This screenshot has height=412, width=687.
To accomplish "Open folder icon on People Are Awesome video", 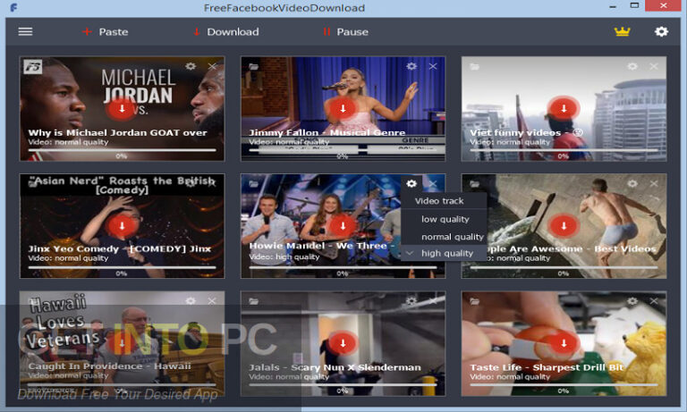I will [x=474, y=184].
